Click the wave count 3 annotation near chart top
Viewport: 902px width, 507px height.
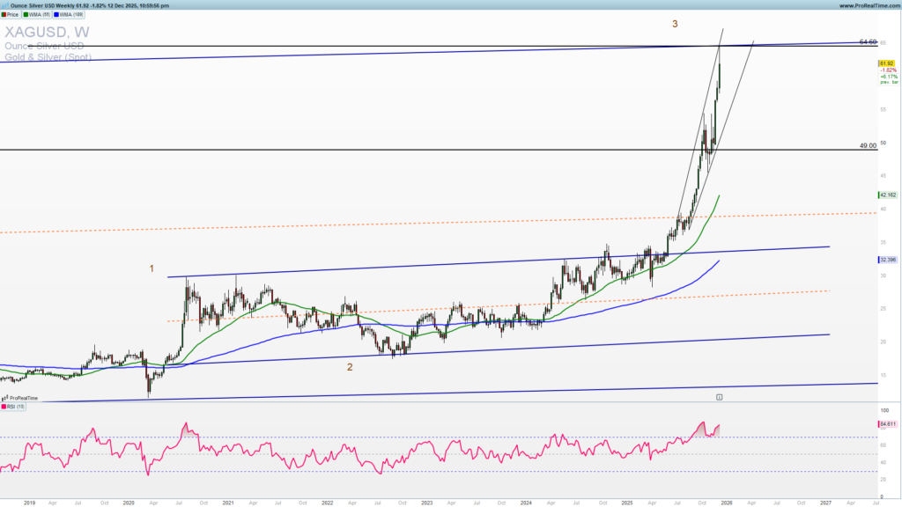675,25
